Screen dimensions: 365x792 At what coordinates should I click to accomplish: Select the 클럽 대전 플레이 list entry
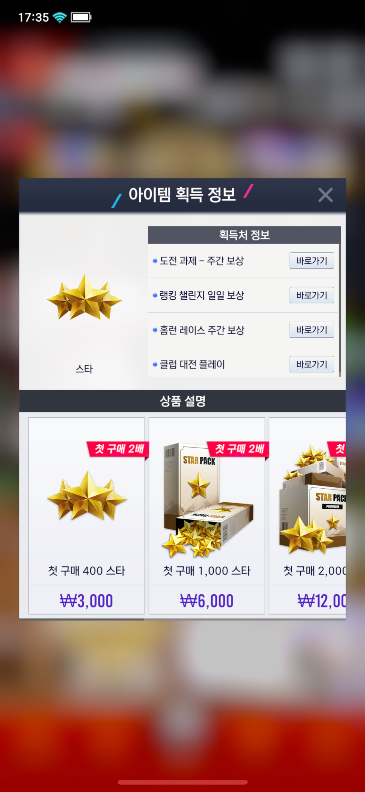(x=243, y=363)
